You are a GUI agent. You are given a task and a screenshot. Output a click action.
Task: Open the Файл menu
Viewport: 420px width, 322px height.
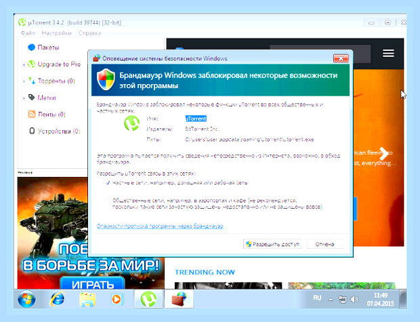28,33
